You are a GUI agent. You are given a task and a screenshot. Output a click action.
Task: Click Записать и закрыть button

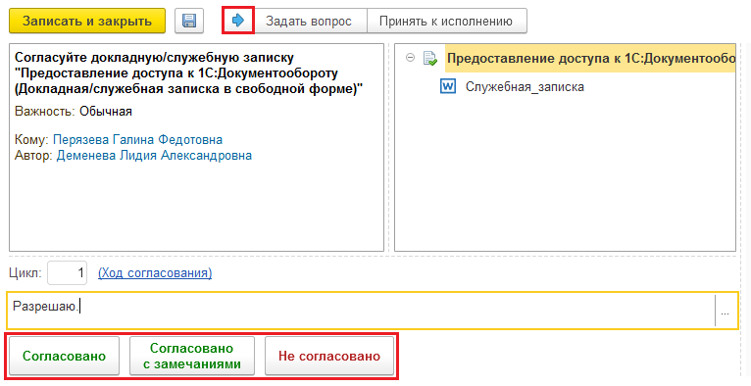click(87, 21)
